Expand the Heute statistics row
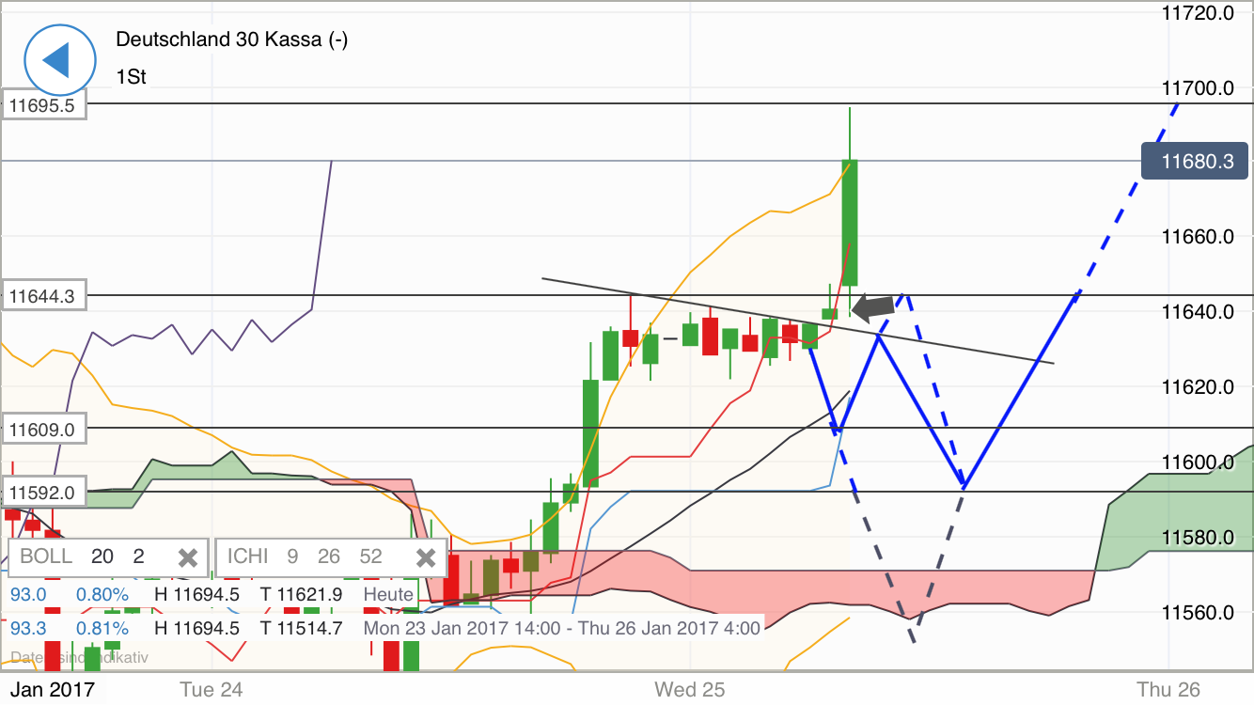Image resolution: width=1254 pixels, height=705 pixels. click(x=388, y=594)
